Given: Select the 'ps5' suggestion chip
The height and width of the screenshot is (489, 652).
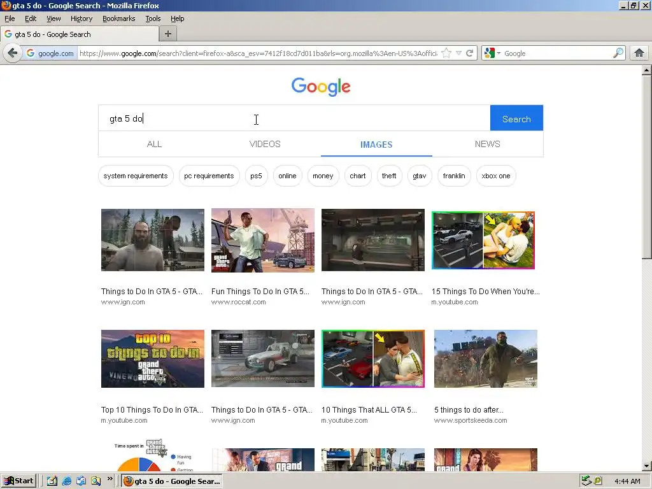Looking at the screenshot, I should click(256, 176).
